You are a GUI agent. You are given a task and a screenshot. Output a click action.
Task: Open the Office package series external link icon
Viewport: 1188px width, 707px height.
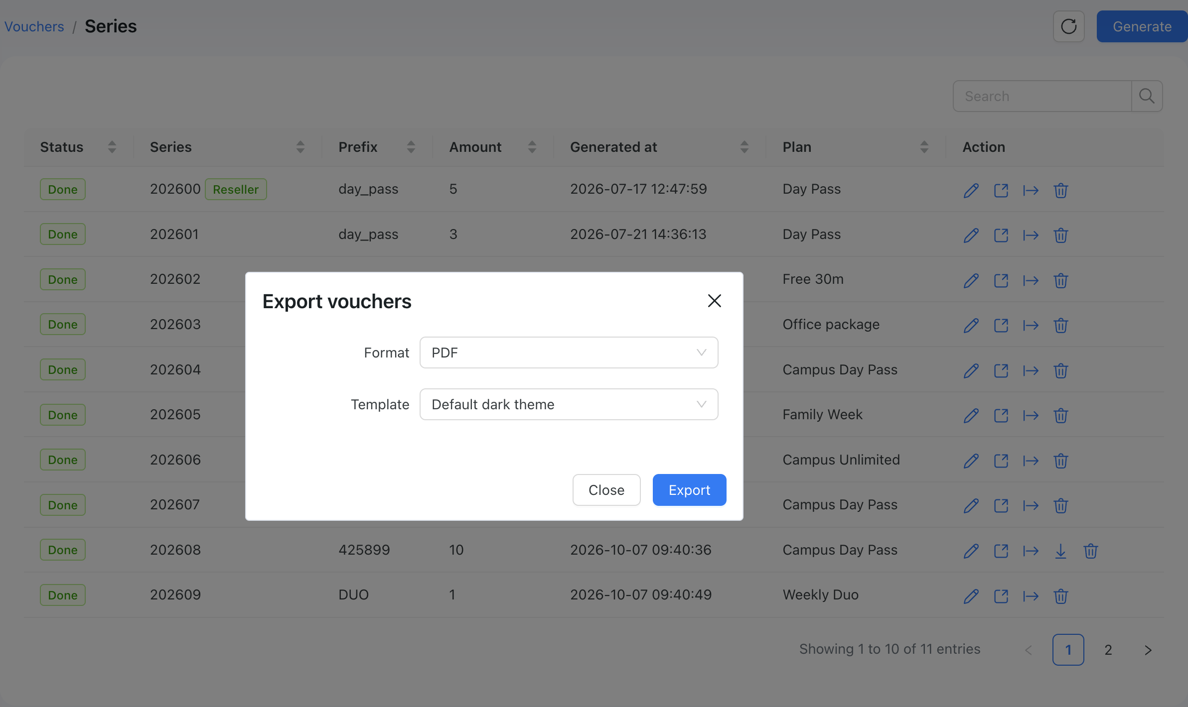click(x=1001, y=325)
